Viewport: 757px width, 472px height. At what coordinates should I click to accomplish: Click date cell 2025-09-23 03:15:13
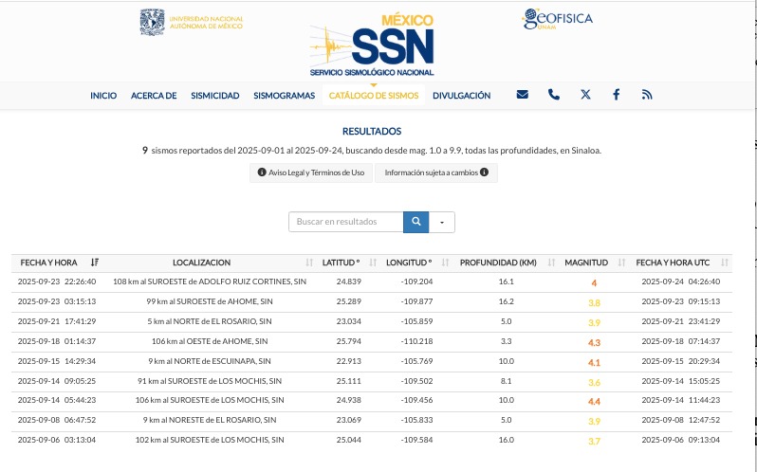coord(57,301)
